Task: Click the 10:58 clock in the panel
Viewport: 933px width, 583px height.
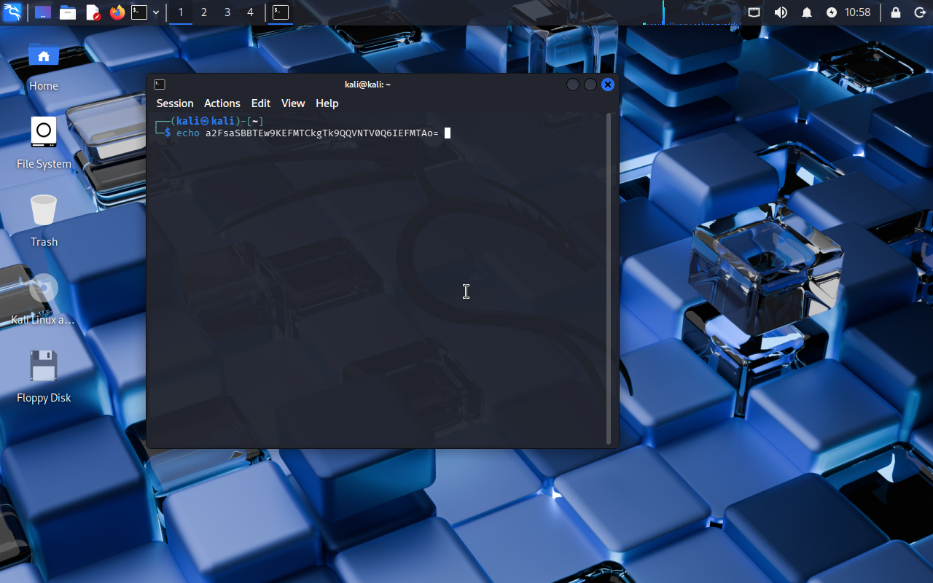Action: click(x=857, y=12)
